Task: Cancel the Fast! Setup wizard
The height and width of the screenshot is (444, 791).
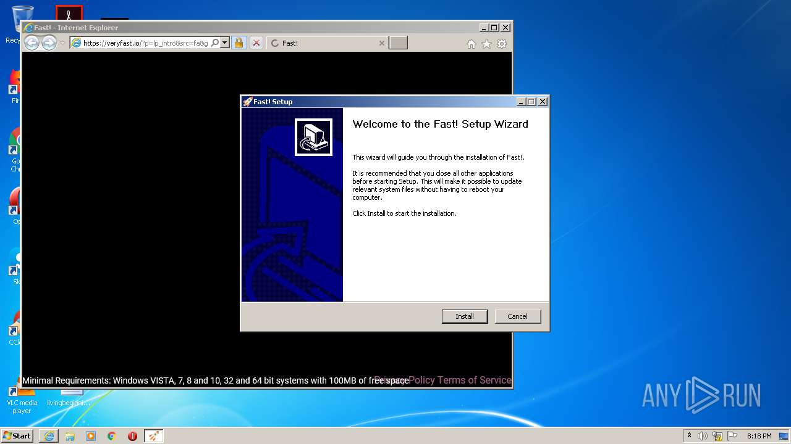Action: (518, 316)
